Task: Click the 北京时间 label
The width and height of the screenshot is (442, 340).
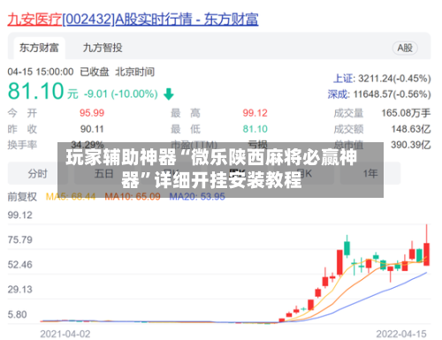Action: [x=134, y=72]
